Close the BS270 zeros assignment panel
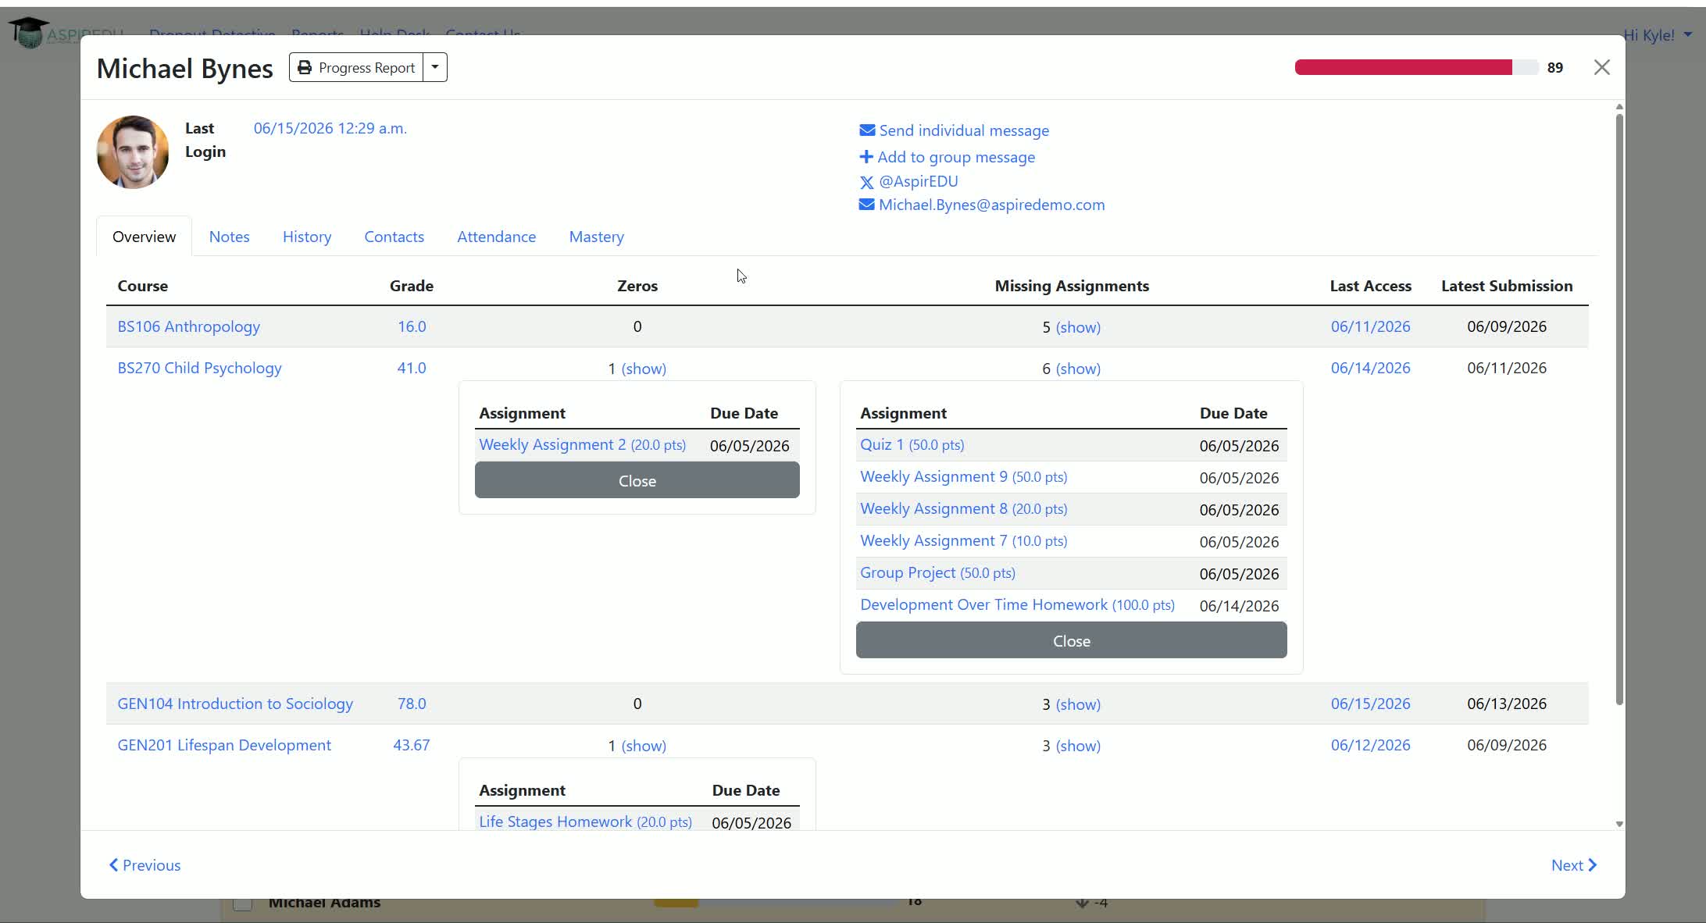The height and width of the screenshot is (923, 1706). click(637, 480)
